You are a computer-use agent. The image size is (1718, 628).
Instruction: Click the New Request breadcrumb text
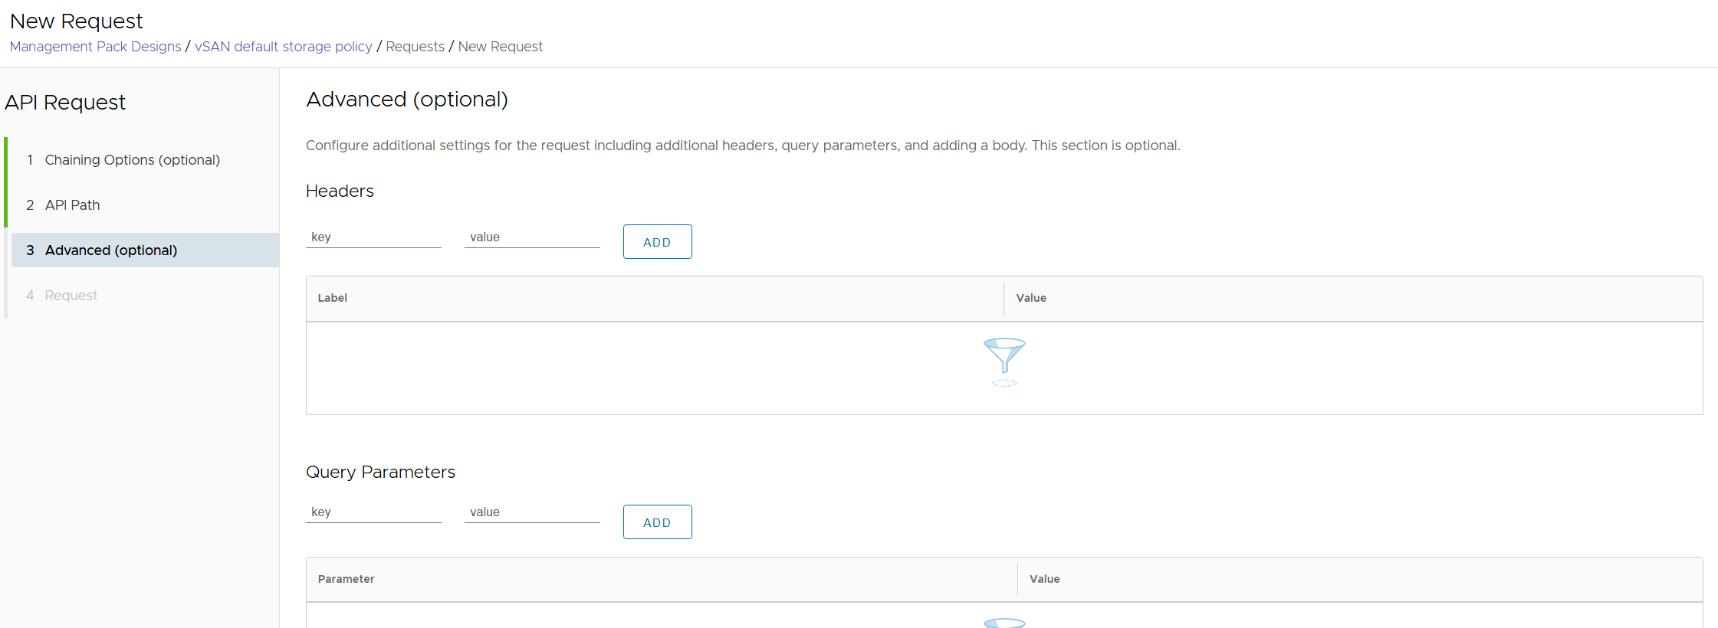[x=500, y=47]
